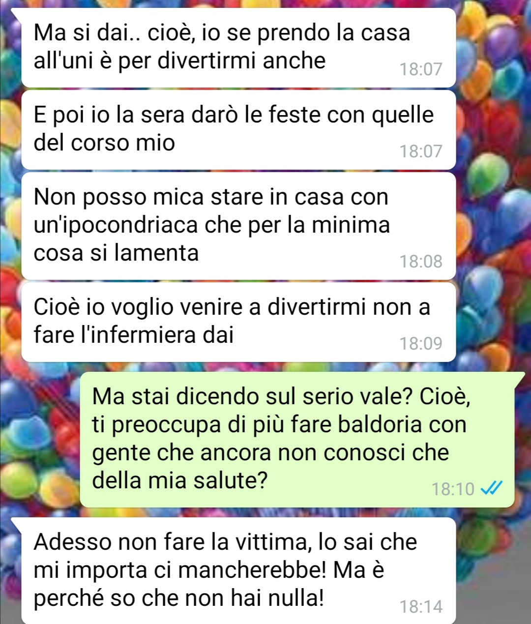The width and height of the screenshot is (531, 624).
Task: Click the 18:09 timestamp
Action: click(x=421, y=343)
